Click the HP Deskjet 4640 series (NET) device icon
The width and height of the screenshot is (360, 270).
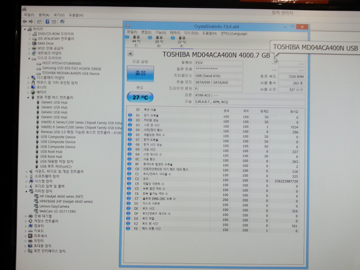pos(36,196)
